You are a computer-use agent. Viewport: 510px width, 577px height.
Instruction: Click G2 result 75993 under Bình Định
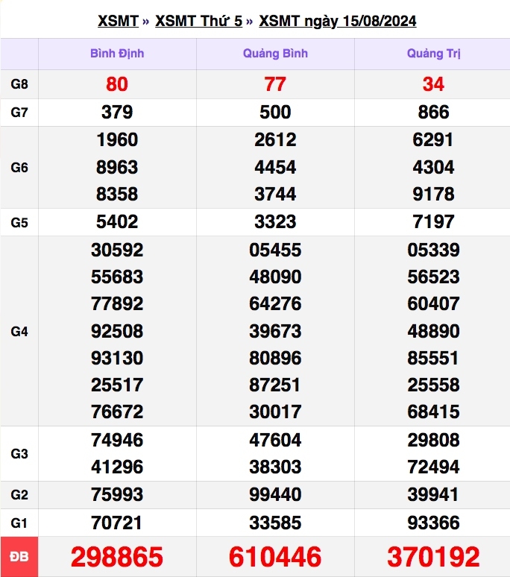(117, 494)
